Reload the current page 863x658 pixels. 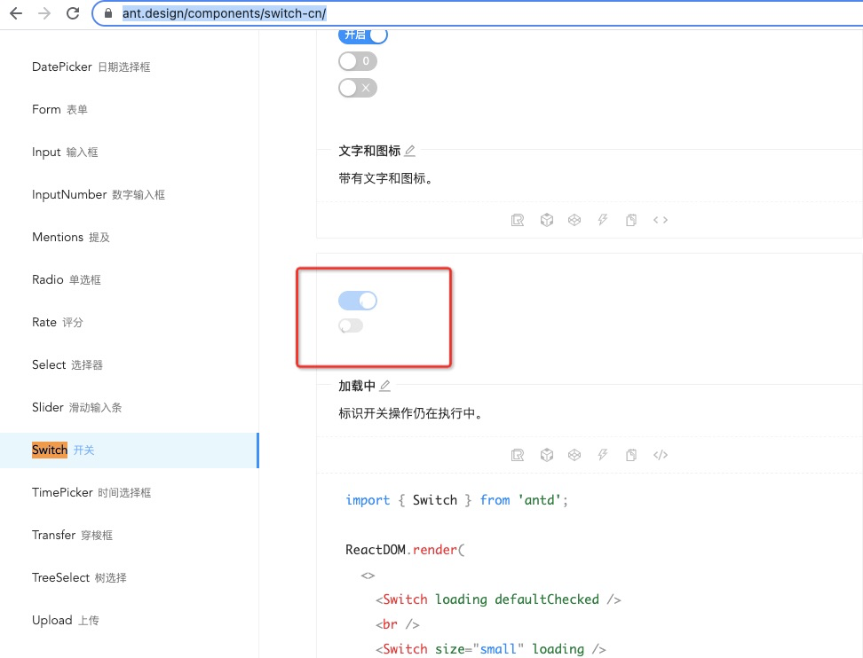[x=73, y=13]
